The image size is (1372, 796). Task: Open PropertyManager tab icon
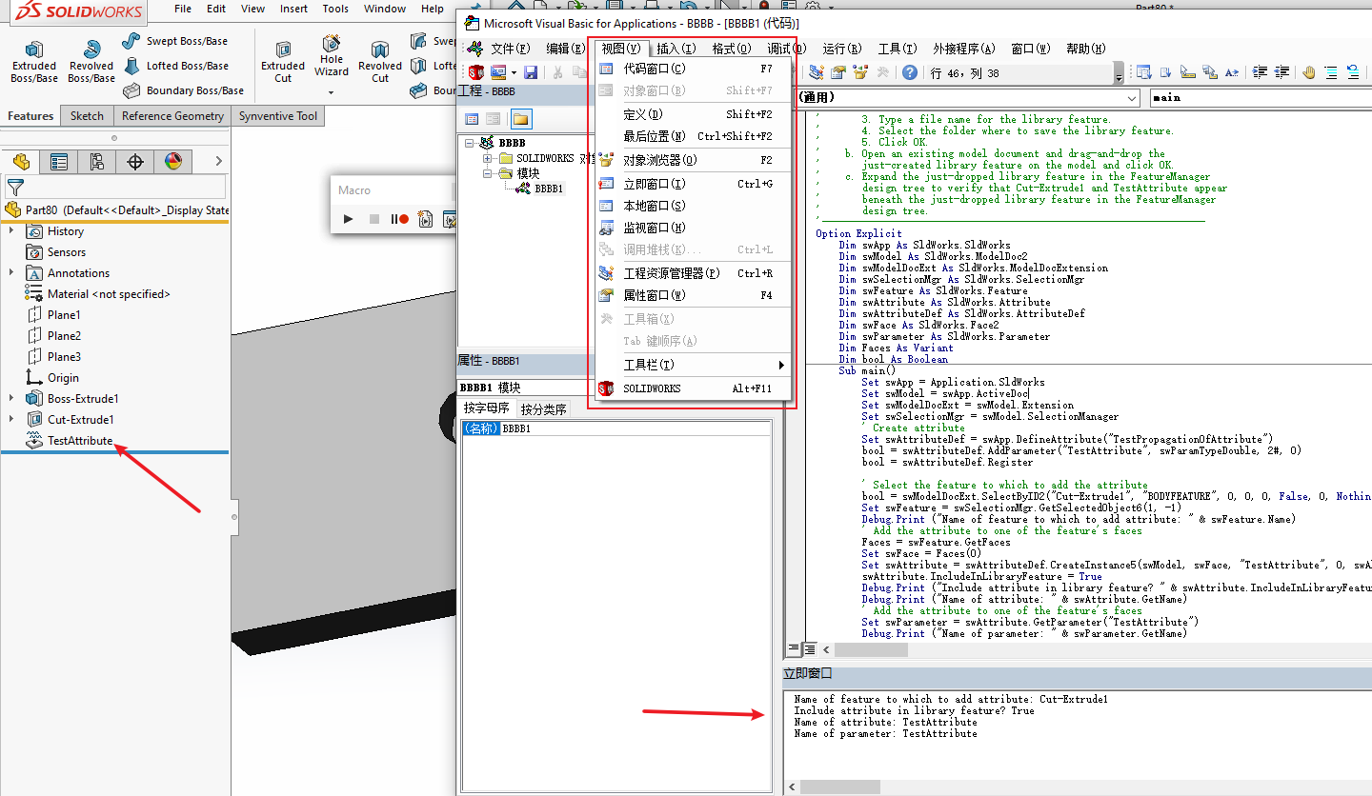coord(59,162)
